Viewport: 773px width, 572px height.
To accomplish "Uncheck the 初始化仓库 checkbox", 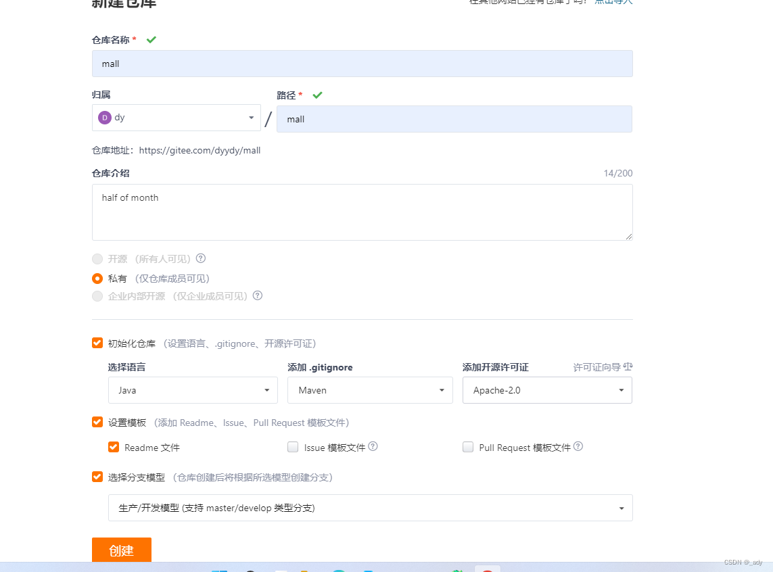I will tap(97, 343).
